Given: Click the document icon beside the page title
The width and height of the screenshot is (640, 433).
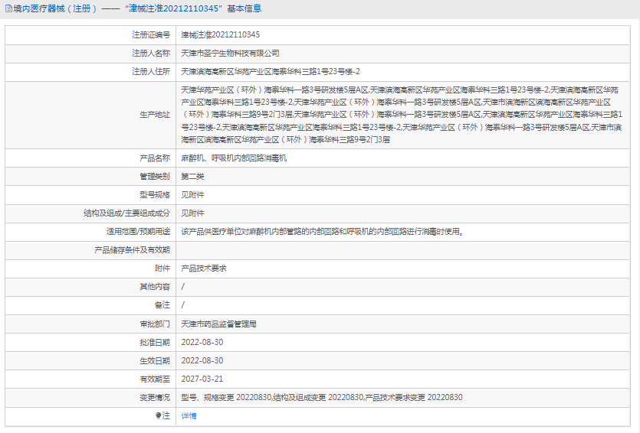Looking at the screenshot, I should pos(8,9).
